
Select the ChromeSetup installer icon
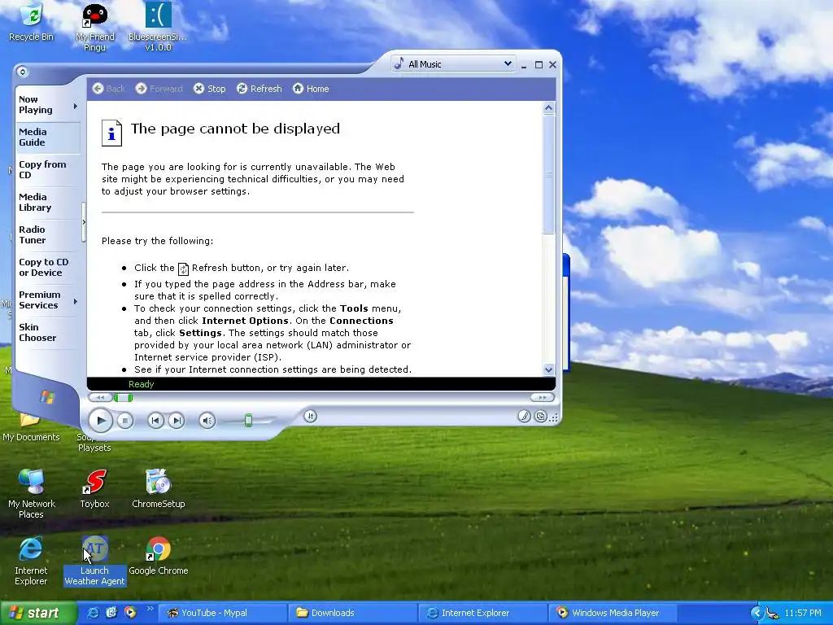tap(159, 489)
